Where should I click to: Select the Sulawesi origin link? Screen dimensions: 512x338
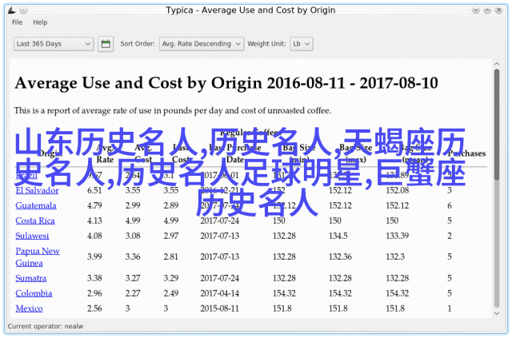[x=33, y=236]
